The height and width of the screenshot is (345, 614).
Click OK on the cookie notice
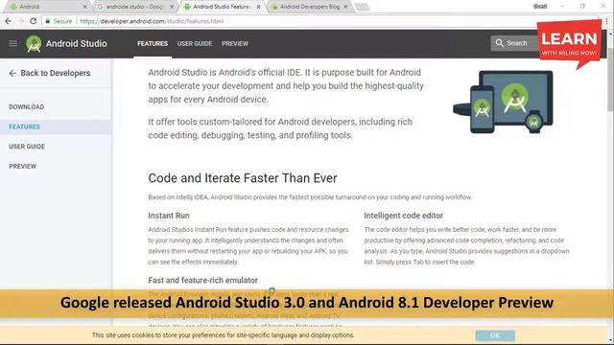(x=495, y=335)
